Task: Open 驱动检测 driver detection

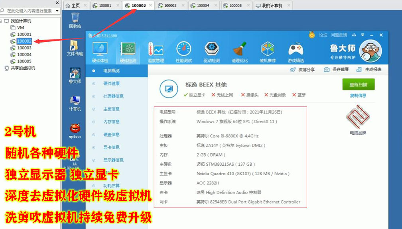Action: coord(211,52)
